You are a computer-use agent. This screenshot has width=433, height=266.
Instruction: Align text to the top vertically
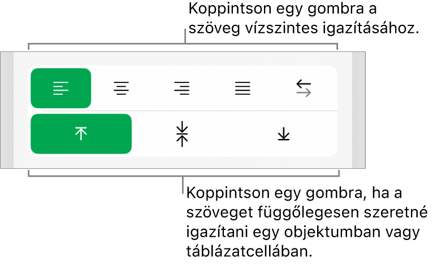[x=81, y=134]
